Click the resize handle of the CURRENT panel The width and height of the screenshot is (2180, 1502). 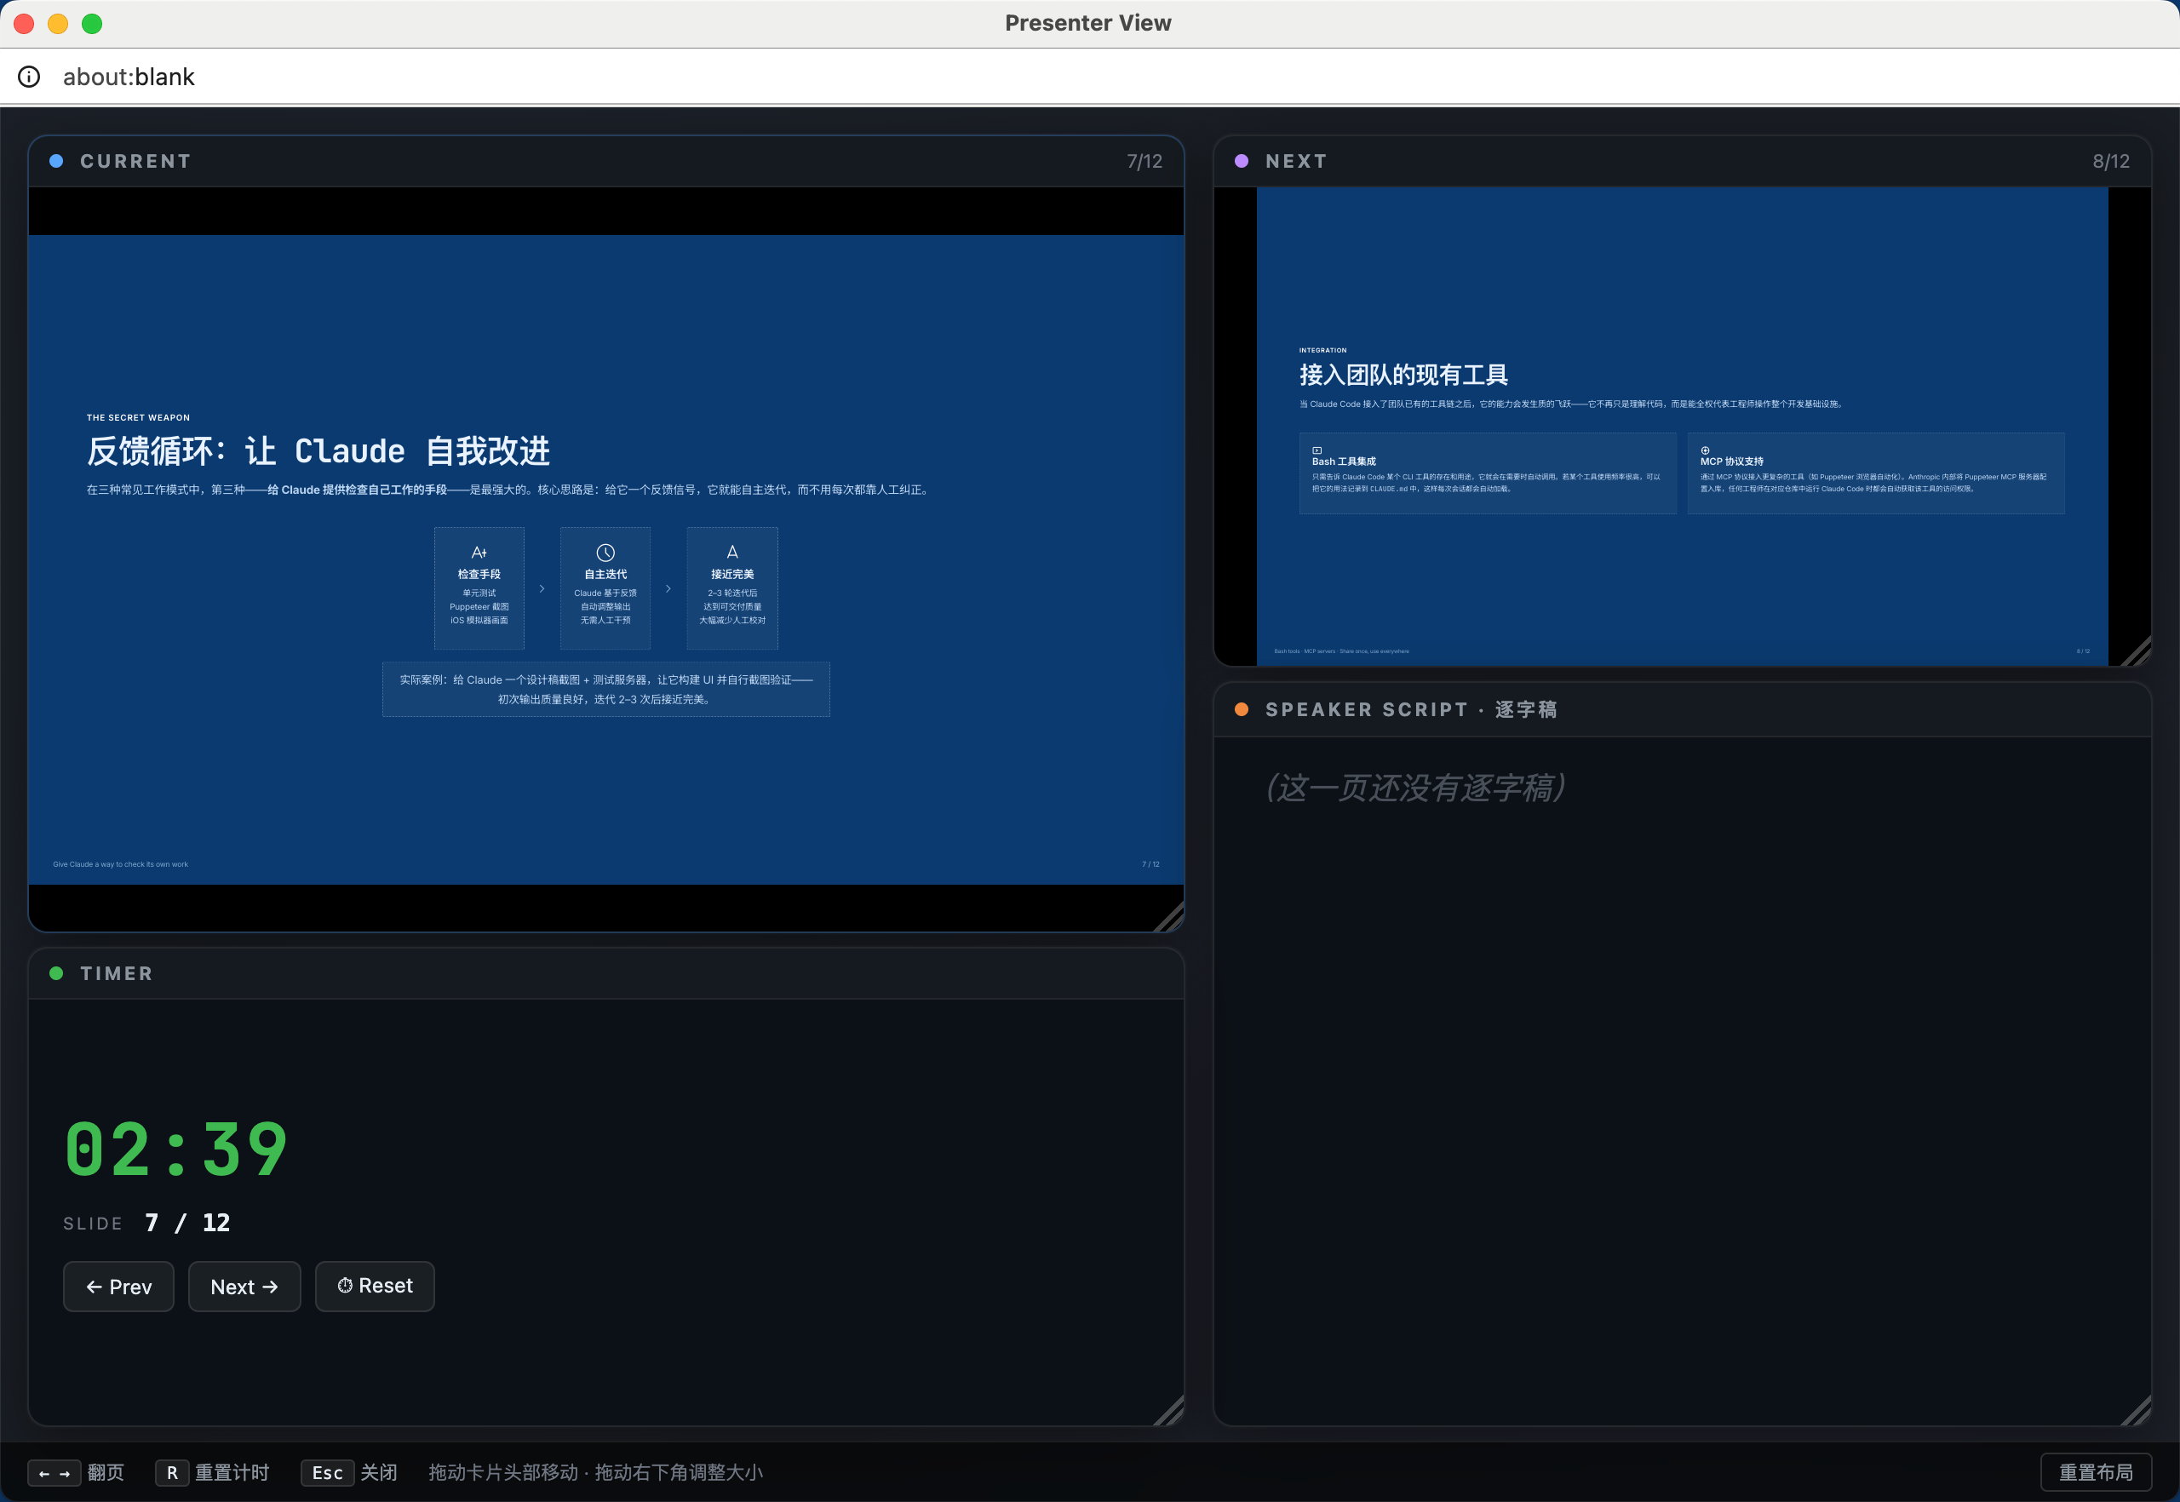pyautogui.click(x=1170, y=918)
